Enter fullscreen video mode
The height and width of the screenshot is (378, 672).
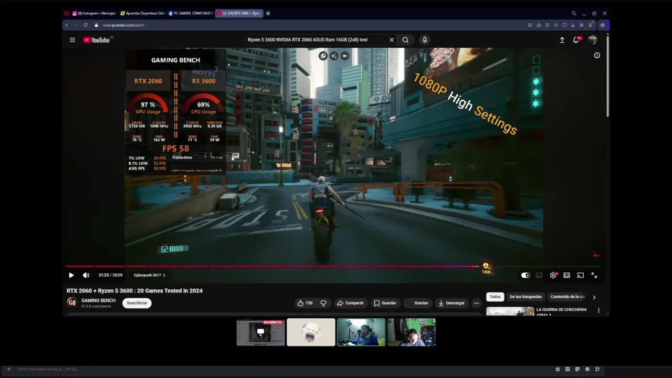[594, 275]
